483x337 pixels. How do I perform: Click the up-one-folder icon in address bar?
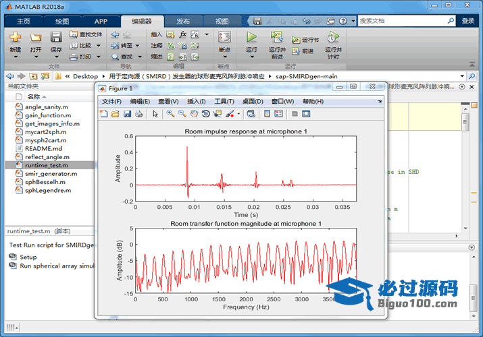tap(33, 76)
